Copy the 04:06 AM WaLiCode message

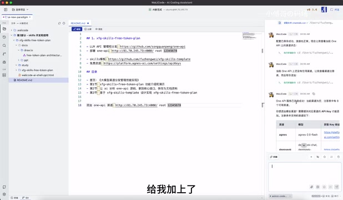[x=314, y=94]
